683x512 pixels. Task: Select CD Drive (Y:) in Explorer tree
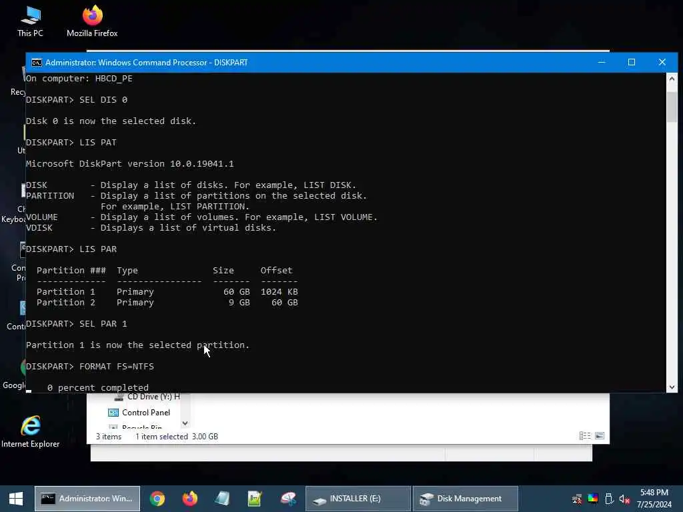[147, 397]
